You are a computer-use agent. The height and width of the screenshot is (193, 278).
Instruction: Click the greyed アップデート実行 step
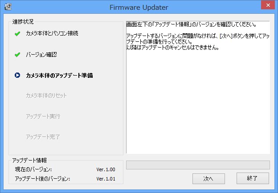pyautogui.click(x=43, y=116)
